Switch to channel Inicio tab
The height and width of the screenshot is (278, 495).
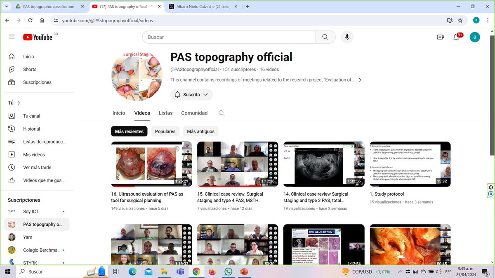tap(119, 113)
